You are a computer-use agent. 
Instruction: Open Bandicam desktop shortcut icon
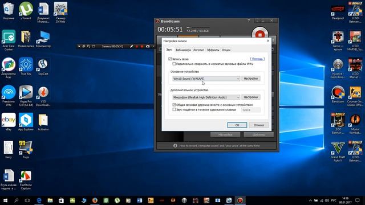338,94
